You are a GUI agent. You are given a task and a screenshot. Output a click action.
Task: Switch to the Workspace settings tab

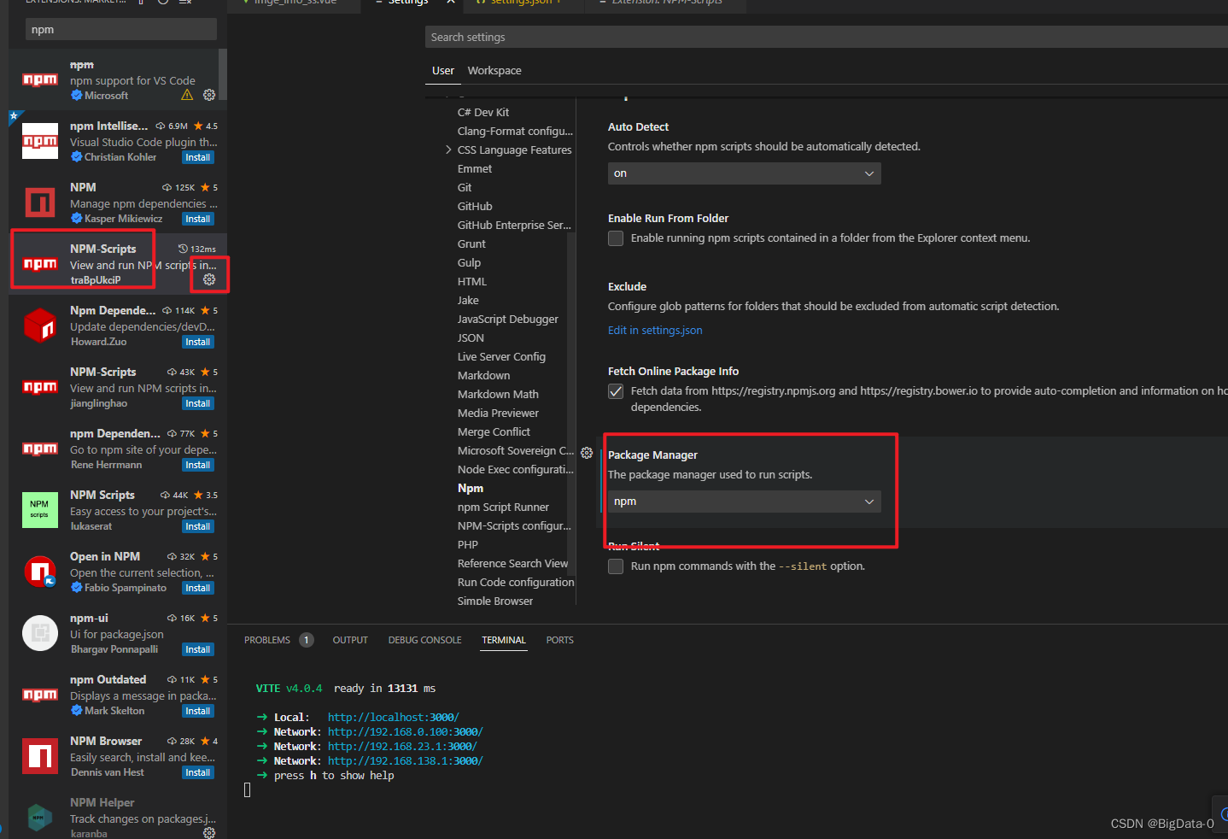494,71
